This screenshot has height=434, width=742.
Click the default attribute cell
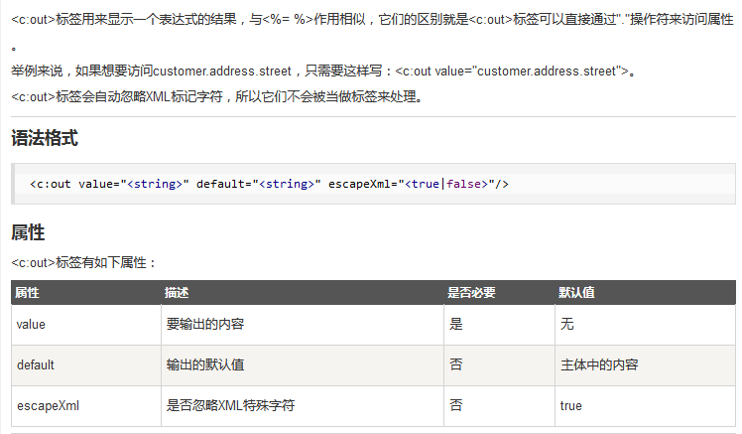pyautogui.click(x=36, y=365)
